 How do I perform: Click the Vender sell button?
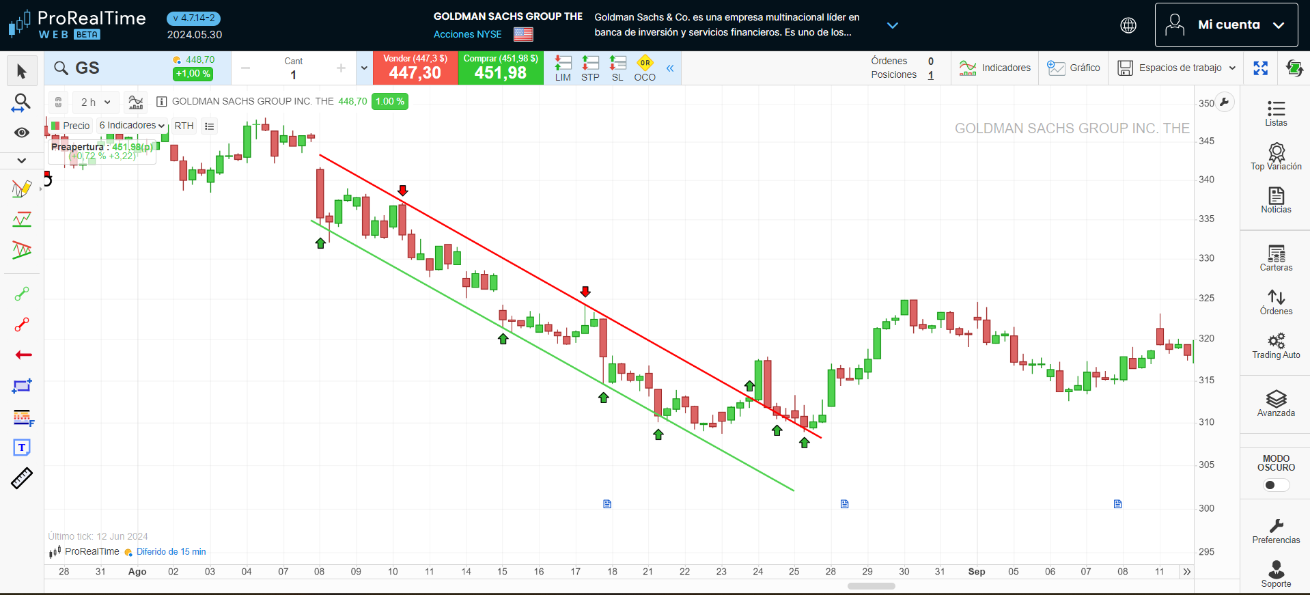coord(415,68)
